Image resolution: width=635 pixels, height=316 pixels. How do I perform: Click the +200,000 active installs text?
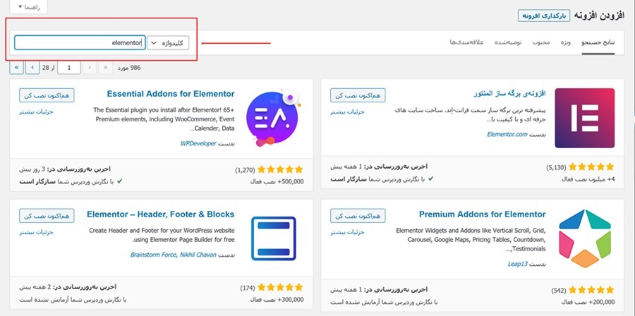pyautogui.click(x=588, y=302)
